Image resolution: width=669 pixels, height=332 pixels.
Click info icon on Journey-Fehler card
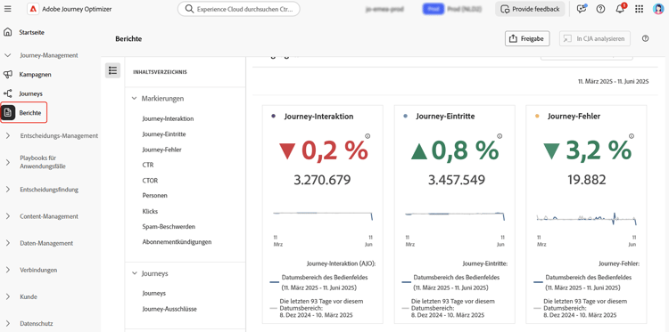pos(632,136)
